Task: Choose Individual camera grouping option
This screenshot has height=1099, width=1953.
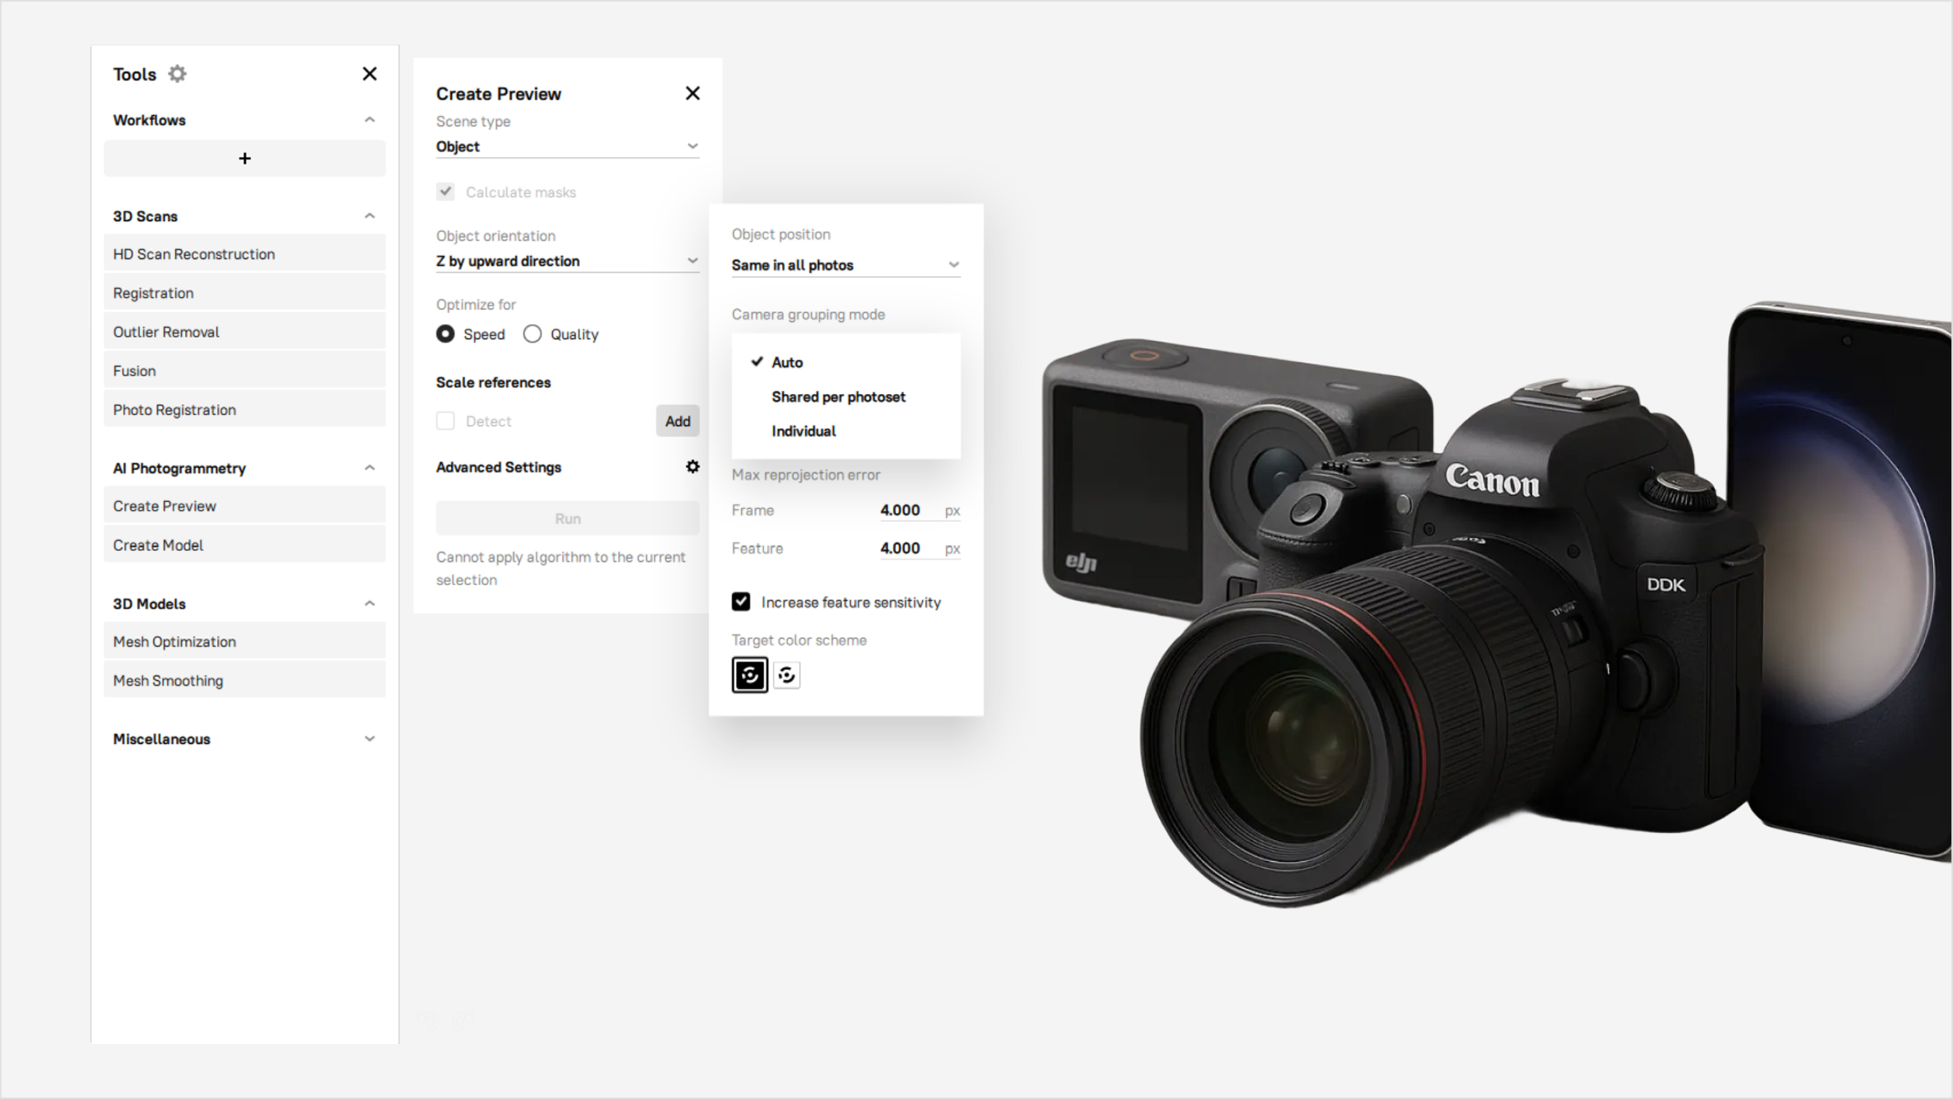Action: tap(803, 431)
